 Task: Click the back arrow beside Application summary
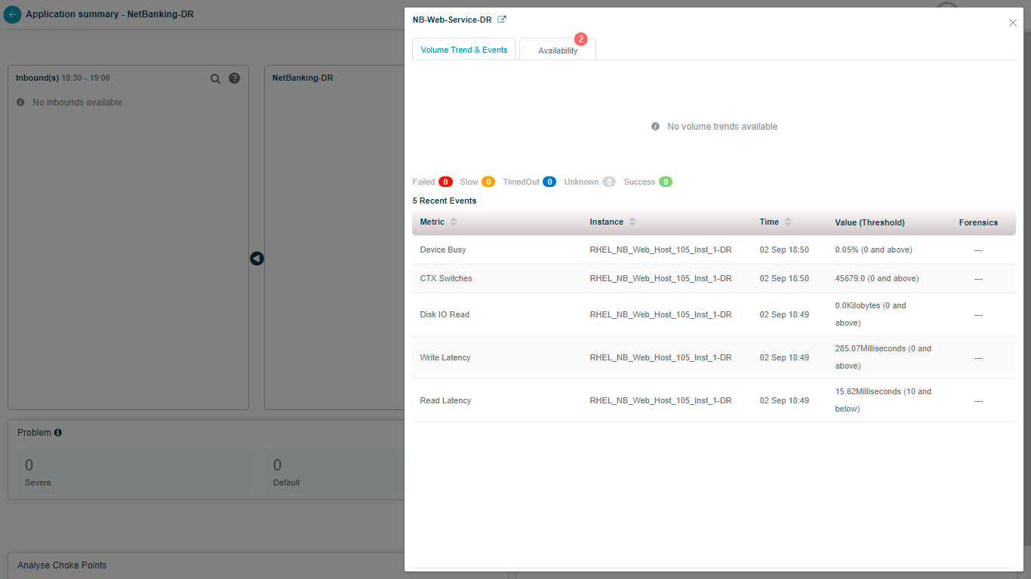12,14
